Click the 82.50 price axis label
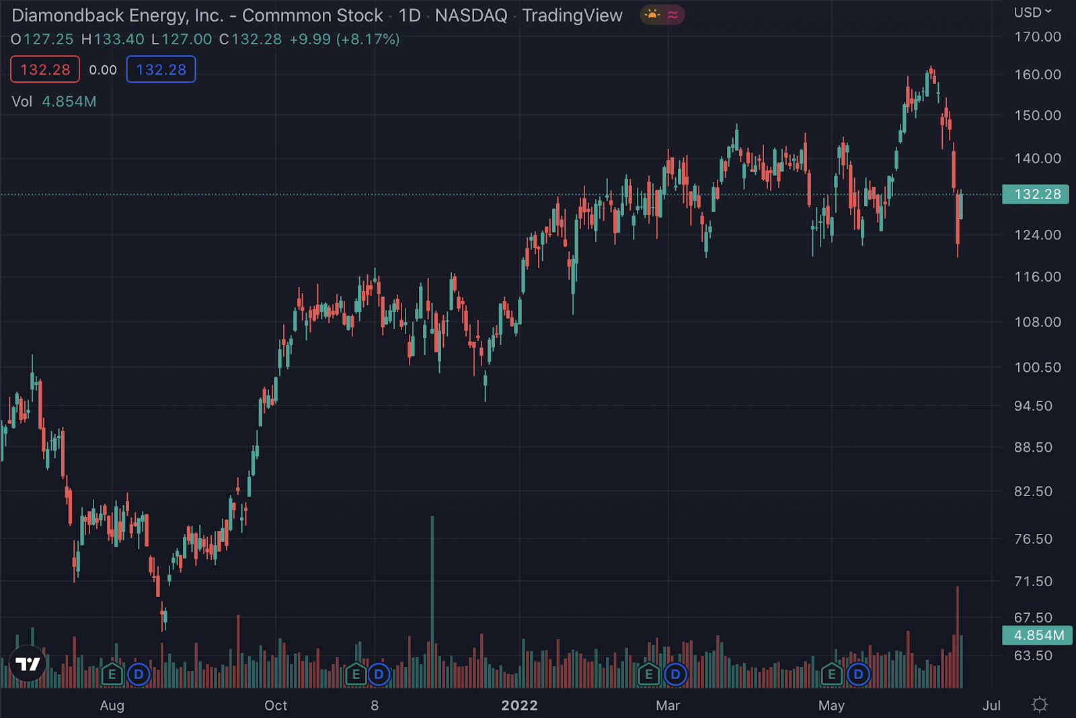Viewport: 1076px width, 718px height. [1034, 491]
